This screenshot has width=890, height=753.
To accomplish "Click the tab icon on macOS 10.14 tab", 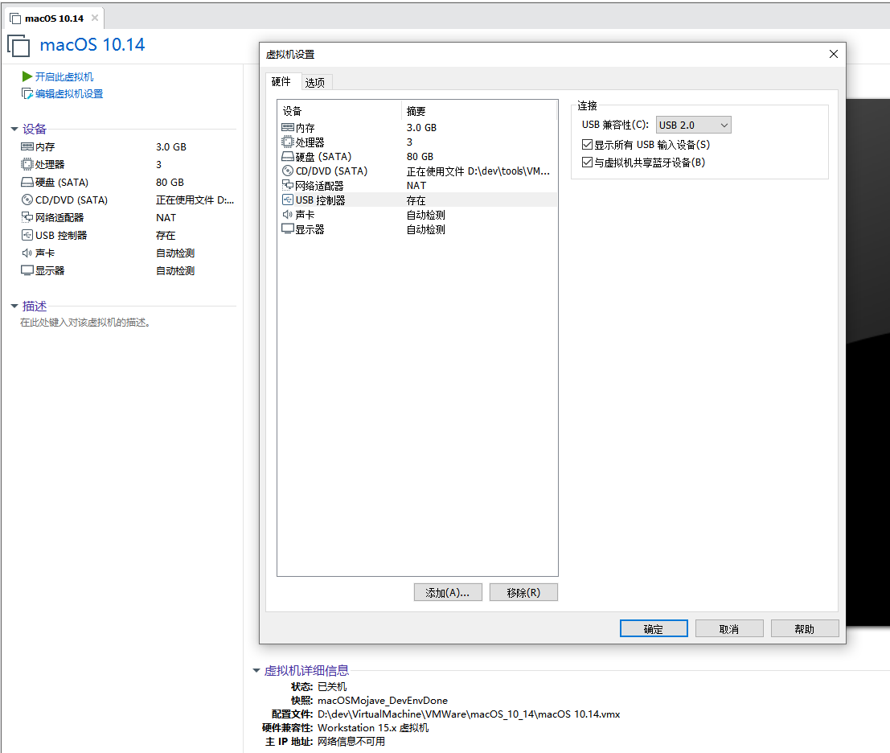I will 15,19.
